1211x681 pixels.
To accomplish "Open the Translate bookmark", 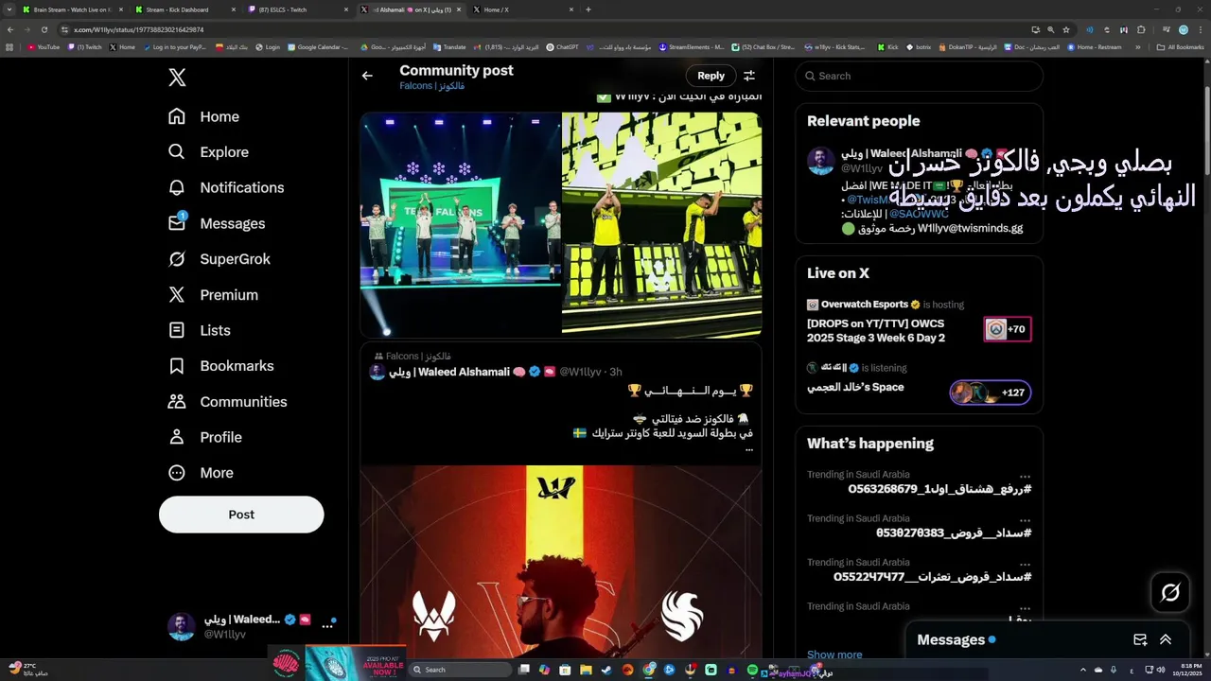I will (x=448, y=46).
